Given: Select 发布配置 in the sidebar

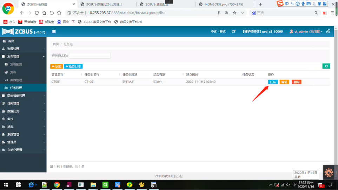Looking at the screenshot, I should pos(16,65).
